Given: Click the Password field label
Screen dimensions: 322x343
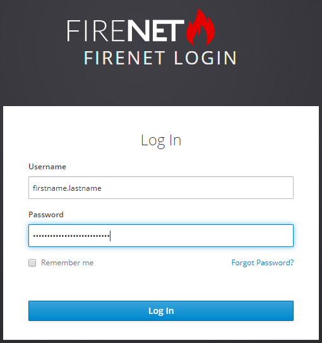Looking at the screenshot, I should click(x=46, y=215).
